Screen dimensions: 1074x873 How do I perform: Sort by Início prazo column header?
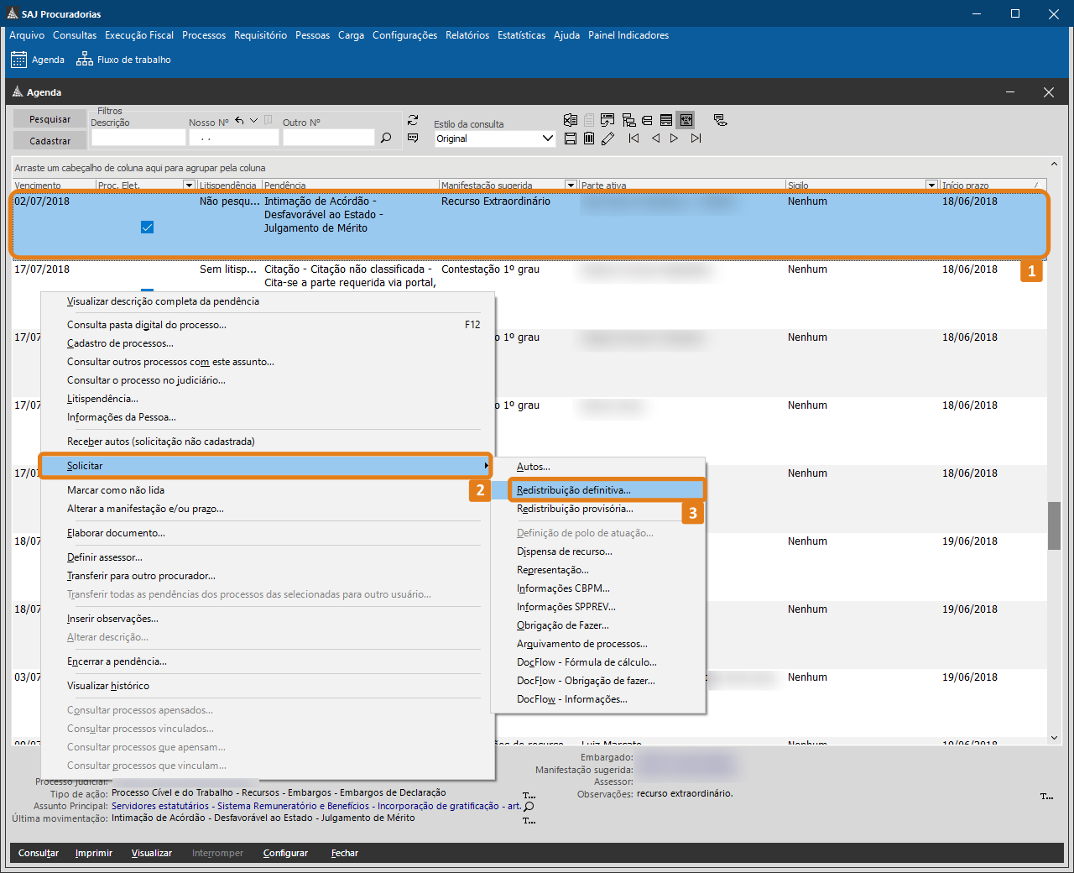[x=993, y=185]
